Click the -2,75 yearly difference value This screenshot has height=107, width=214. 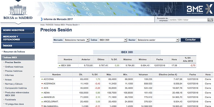(x=193, y=66)
